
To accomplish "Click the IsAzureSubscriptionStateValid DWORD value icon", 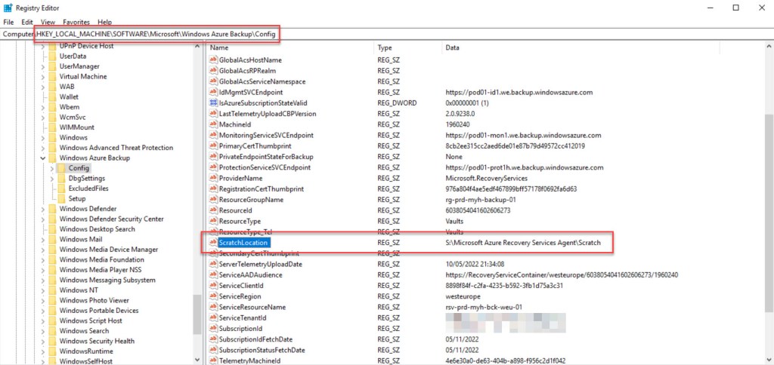I will (x=213, y=103).
